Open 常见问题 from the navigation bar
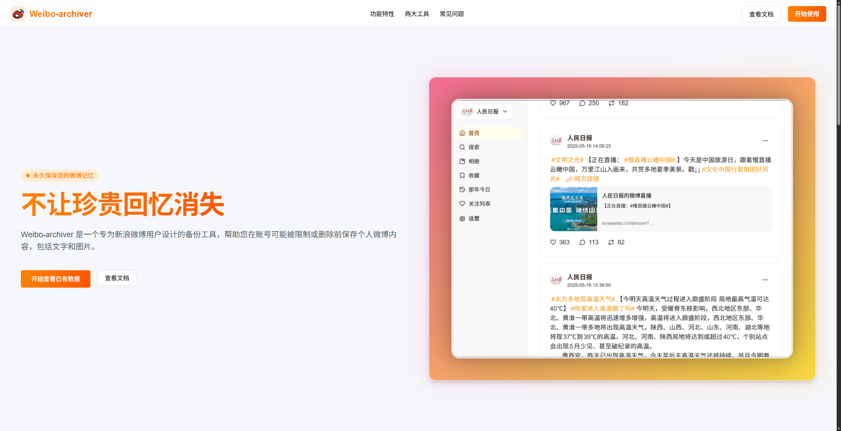 (451, 13)
